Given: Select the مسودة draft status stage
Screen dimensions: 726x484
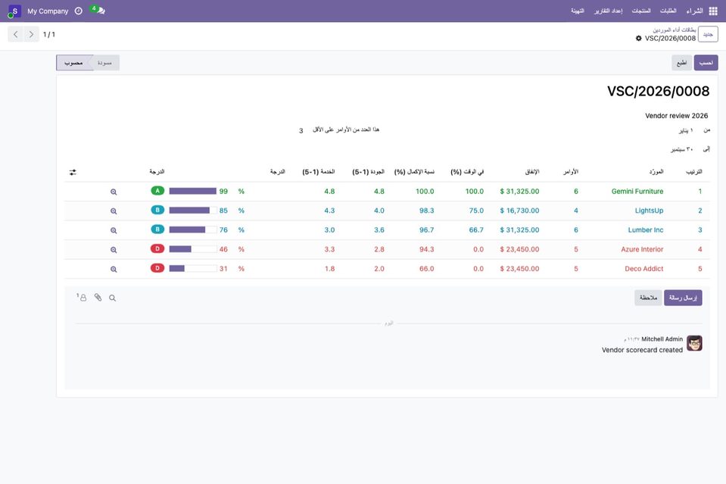Looking at the screenshot, I should click(105, 63).
